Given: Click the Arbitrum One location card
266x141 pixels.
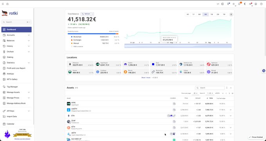Looking at the screenshot, I should (191, 64).
